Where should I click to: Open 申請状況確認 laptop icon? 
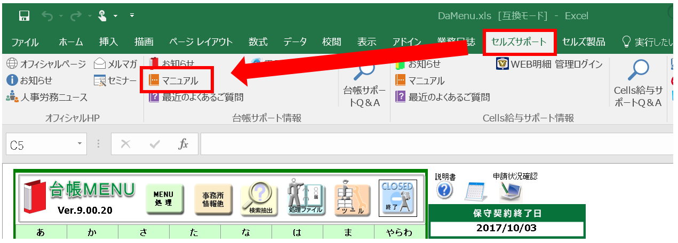click(509, 191)
